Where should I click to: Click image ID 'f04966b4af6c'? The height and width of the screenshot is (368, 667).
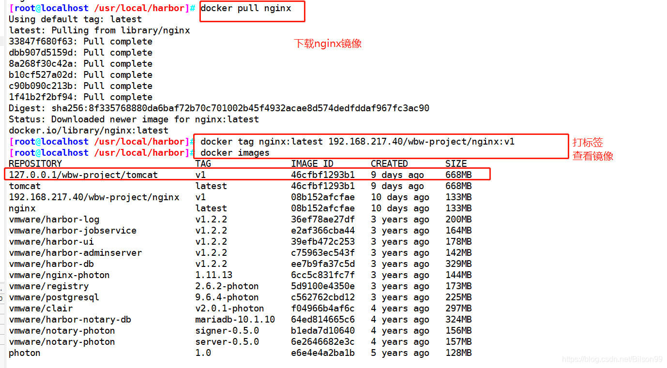coord(323,309)
